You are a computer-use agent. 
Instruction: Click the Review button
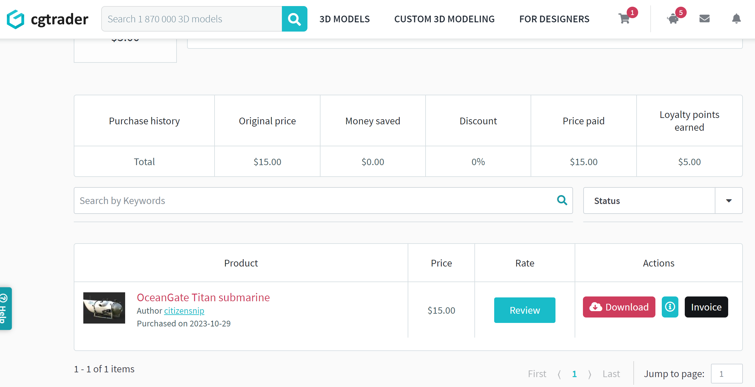(525, 310)
